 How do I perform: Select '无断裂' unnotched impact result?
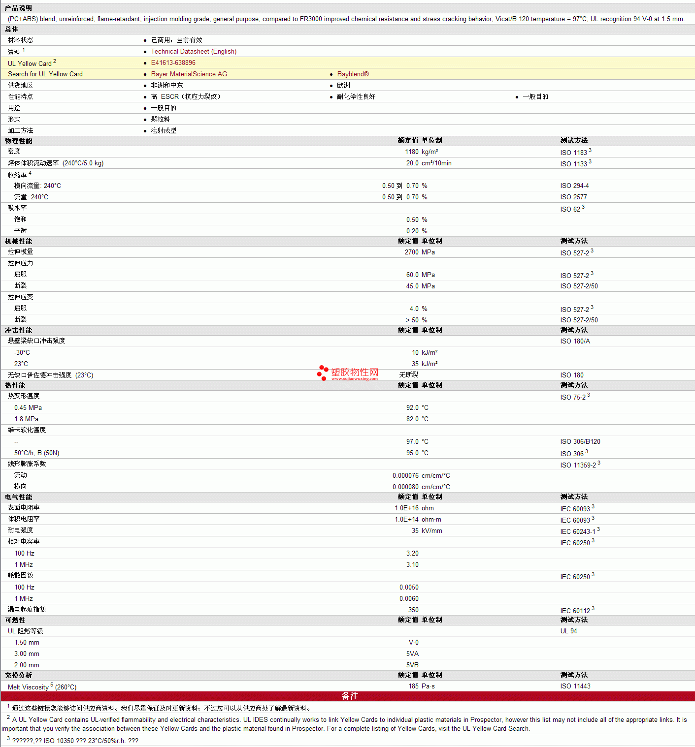coord(409,375)
